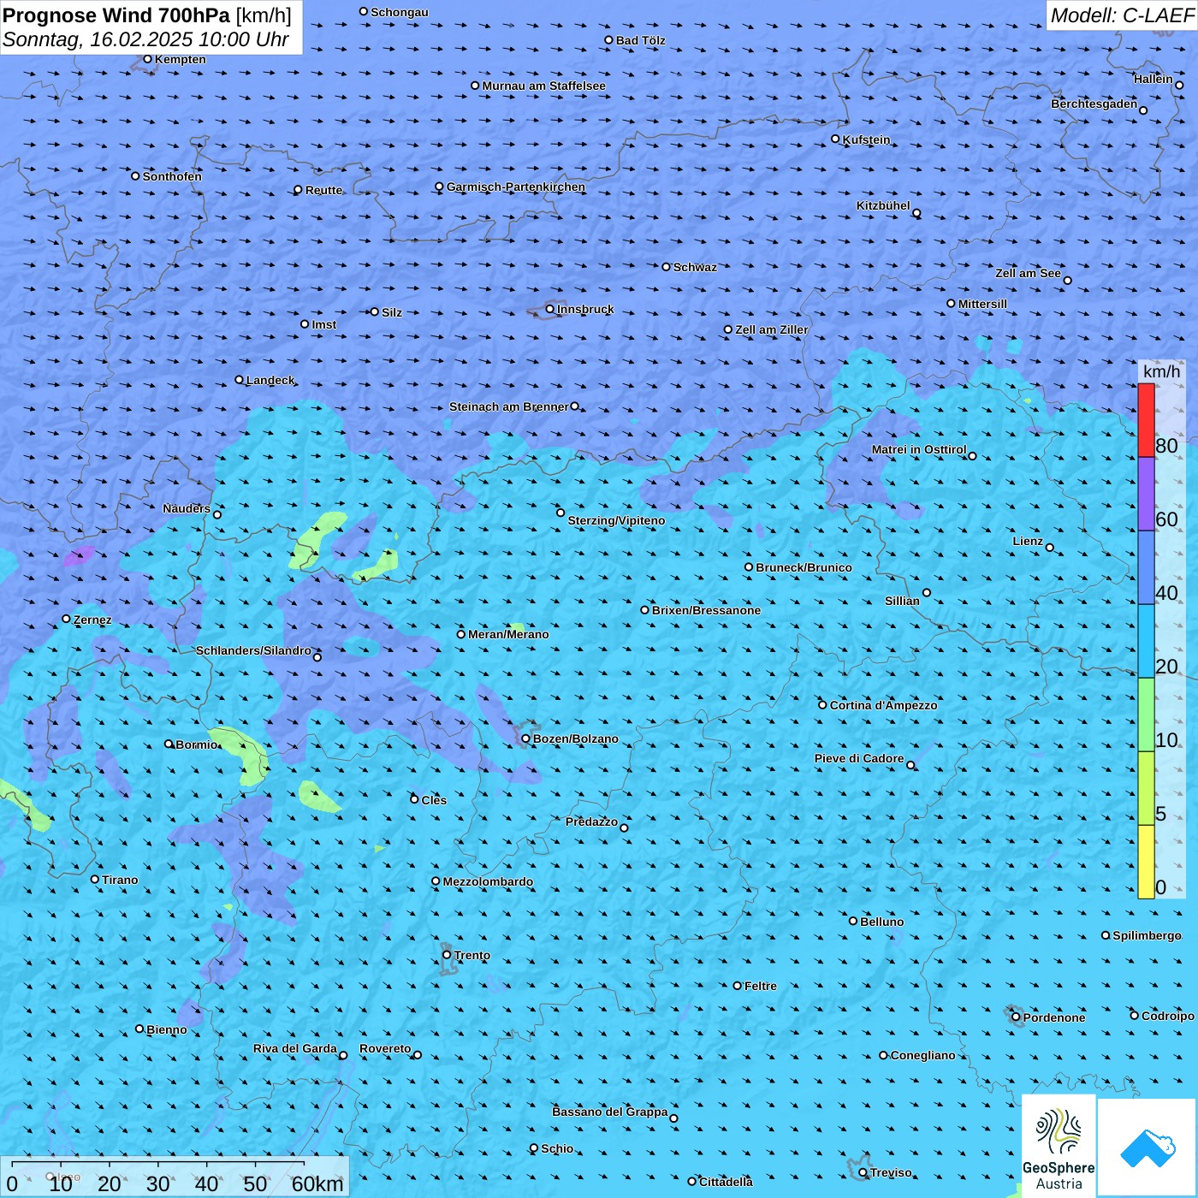
Task: Click the 'Spilimbergo' map label
Action: (1147, 935)
